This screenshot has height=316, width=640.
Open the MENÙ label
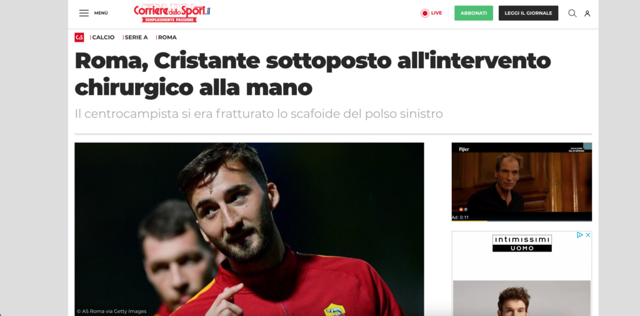pos(101,13)
